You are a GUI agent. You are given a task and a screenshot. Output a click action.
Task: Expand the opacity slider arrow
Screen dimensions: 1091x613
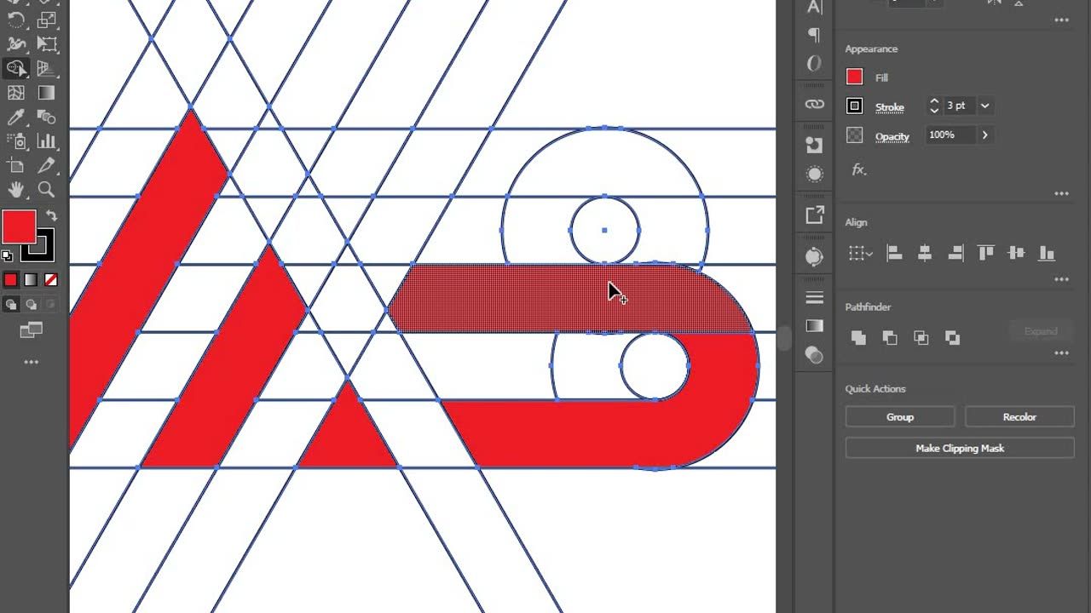coord(985,135)
